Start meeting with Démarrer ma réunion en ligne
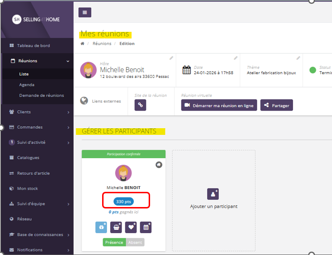Screen dimensions: 332x255 click(x=219, y=105)
